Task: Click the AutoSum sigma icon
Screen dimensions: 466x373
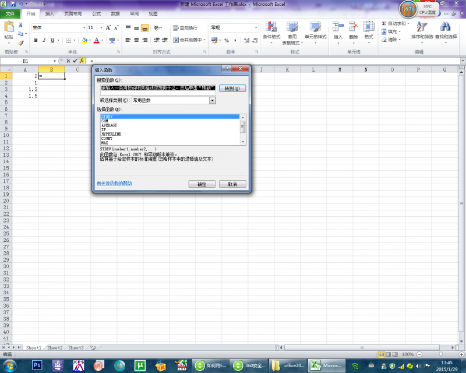Action: click(x=384, y=23)
